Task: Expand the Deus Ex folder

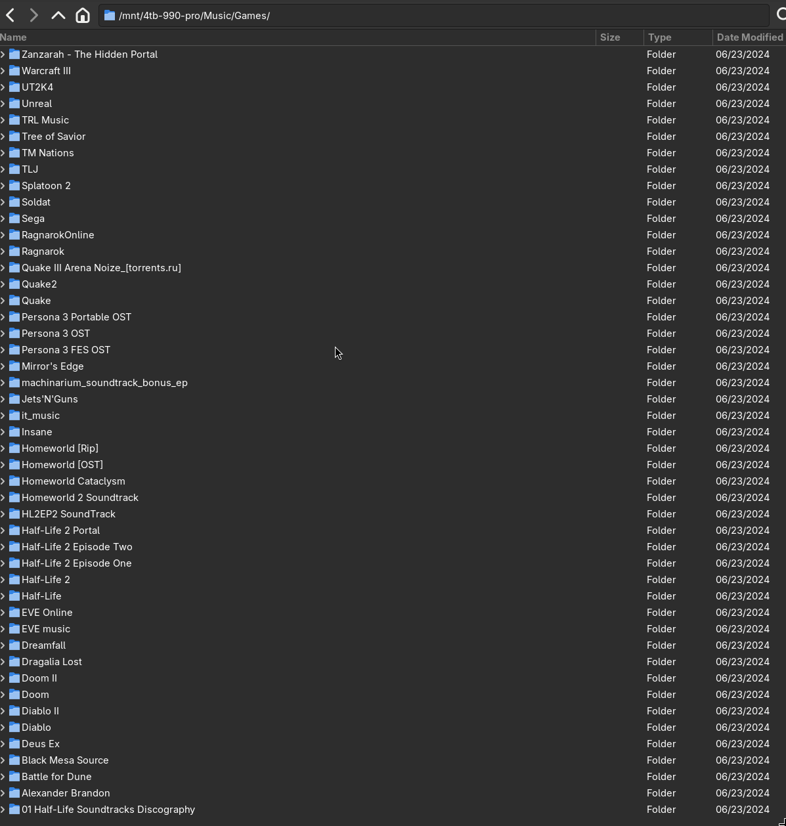Action: 3,744
